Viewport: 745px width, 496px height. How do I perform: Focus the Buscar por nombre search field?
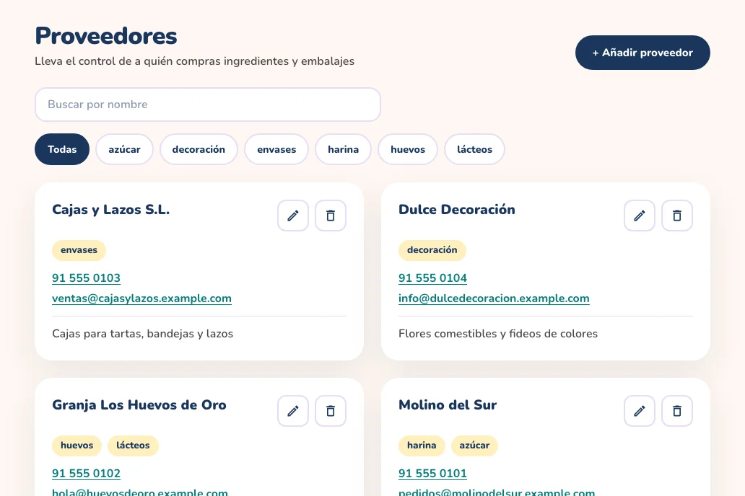click(x=208, y=105)
